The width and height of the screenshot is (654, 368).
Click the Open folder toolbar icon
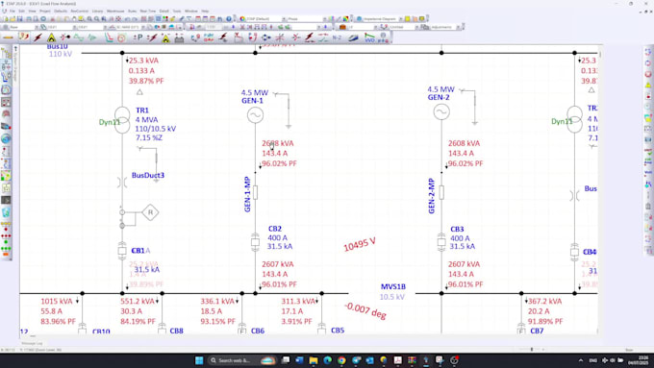pos(13,19)
